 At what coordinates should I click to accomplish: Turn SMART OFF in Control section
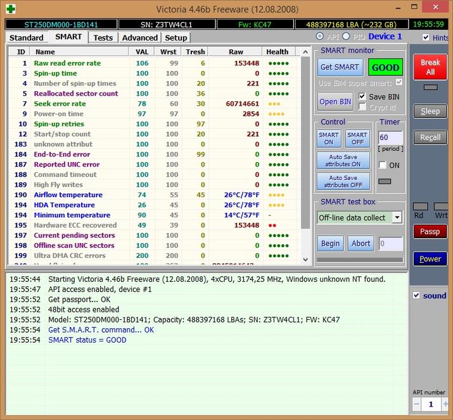point(357,138)
